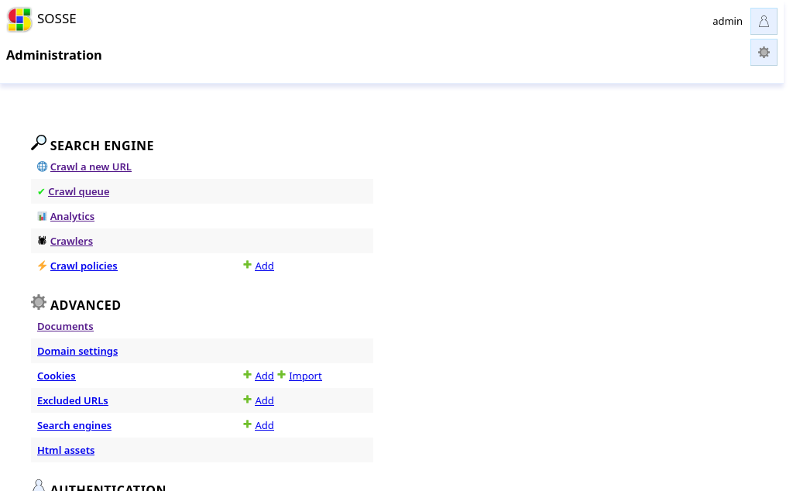Screen dimensions: 793x491
Task: Click the green checkmark beside Crawl queue
Action: [x=41, y=191]
